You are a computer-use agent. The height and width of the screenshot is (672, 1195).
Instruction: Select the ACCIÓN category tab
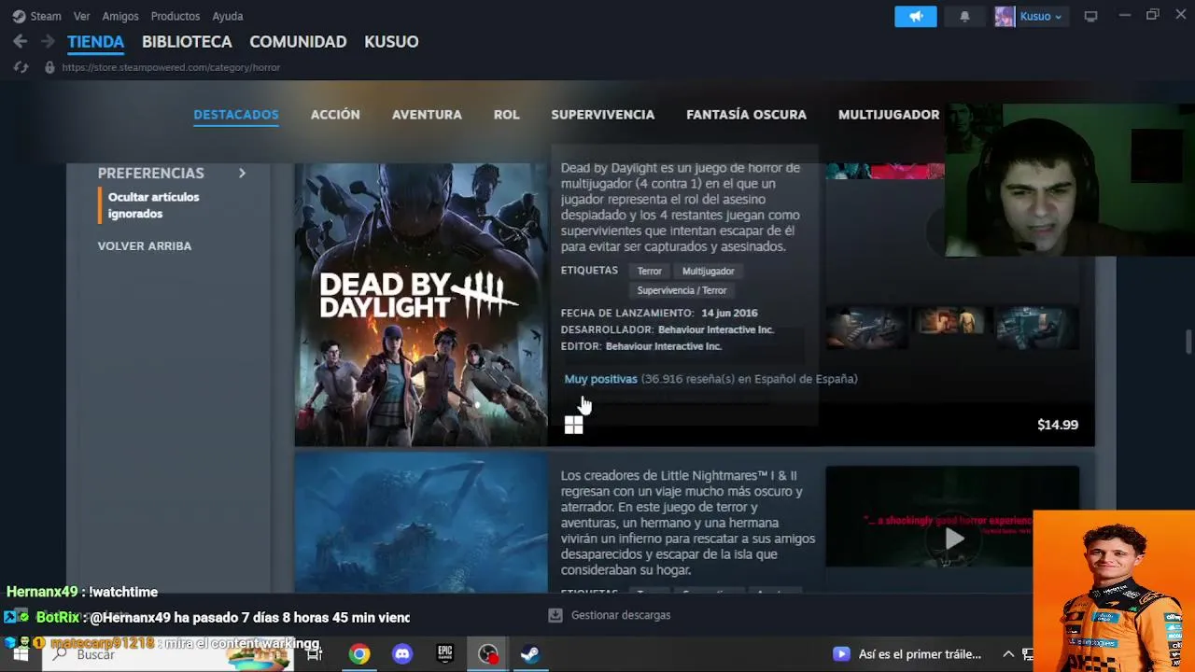click(335, 115)
